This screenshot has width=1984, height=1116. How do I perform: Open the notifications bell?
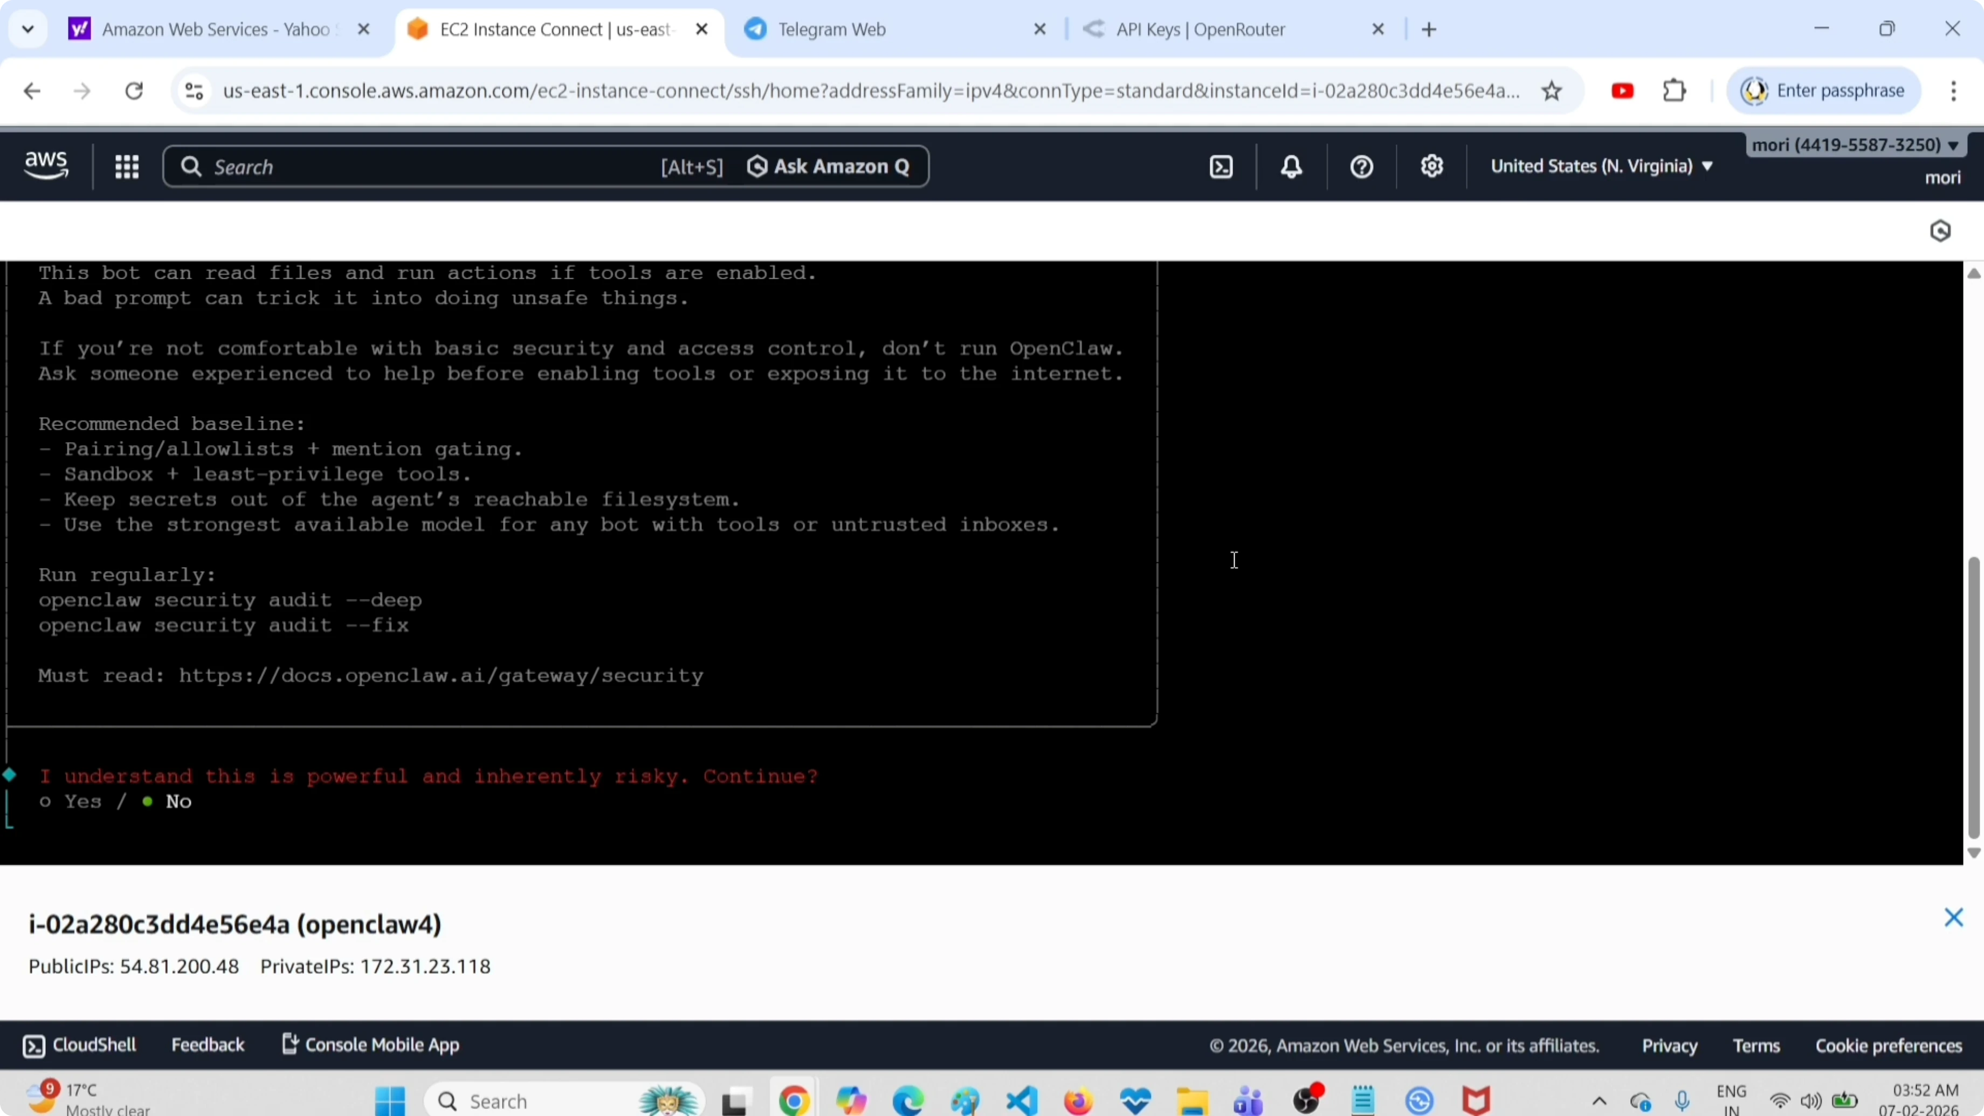1292,167
